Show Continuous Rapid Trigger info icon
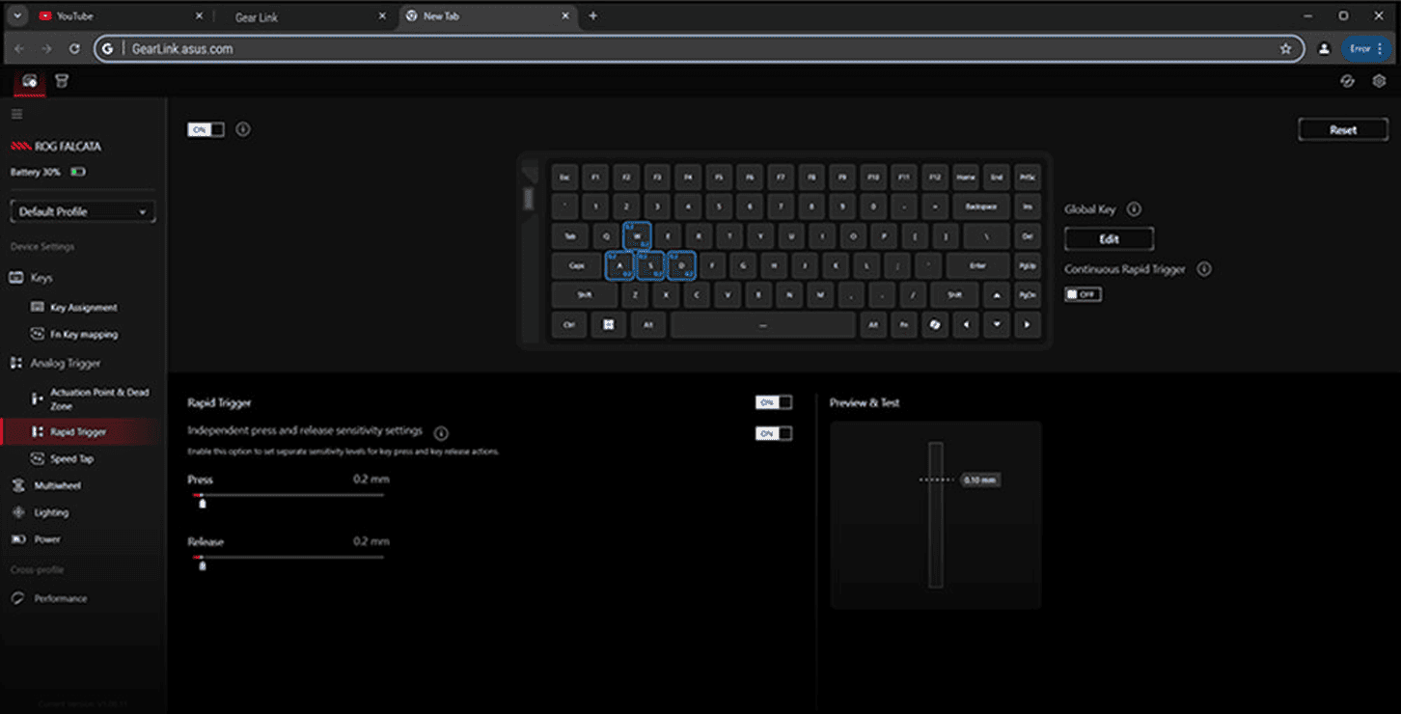This screenshot has width=1401, height=714. click(1204, 270)
